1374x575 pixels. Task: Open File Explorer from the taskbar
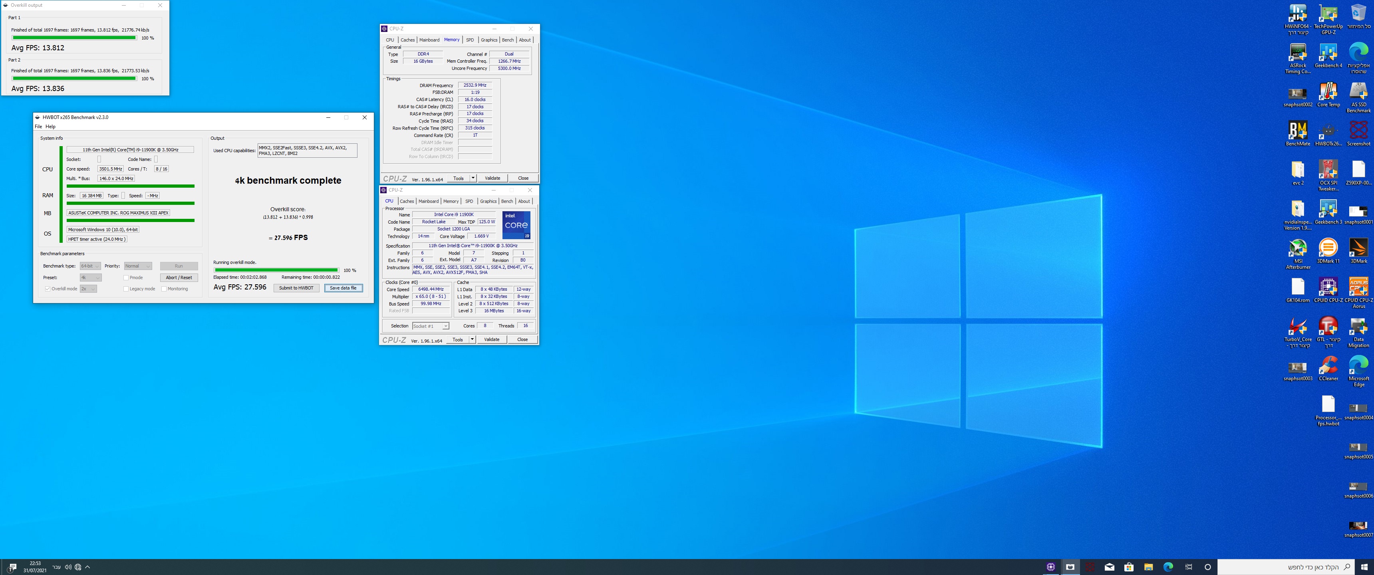(1148, 567)
